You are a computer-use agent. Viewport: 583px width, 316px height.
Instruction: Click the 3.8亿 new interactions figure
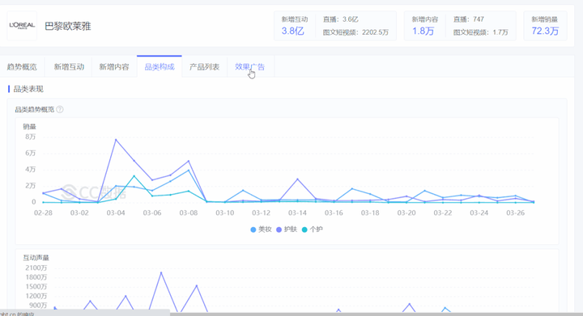click(x=292, y=32)
